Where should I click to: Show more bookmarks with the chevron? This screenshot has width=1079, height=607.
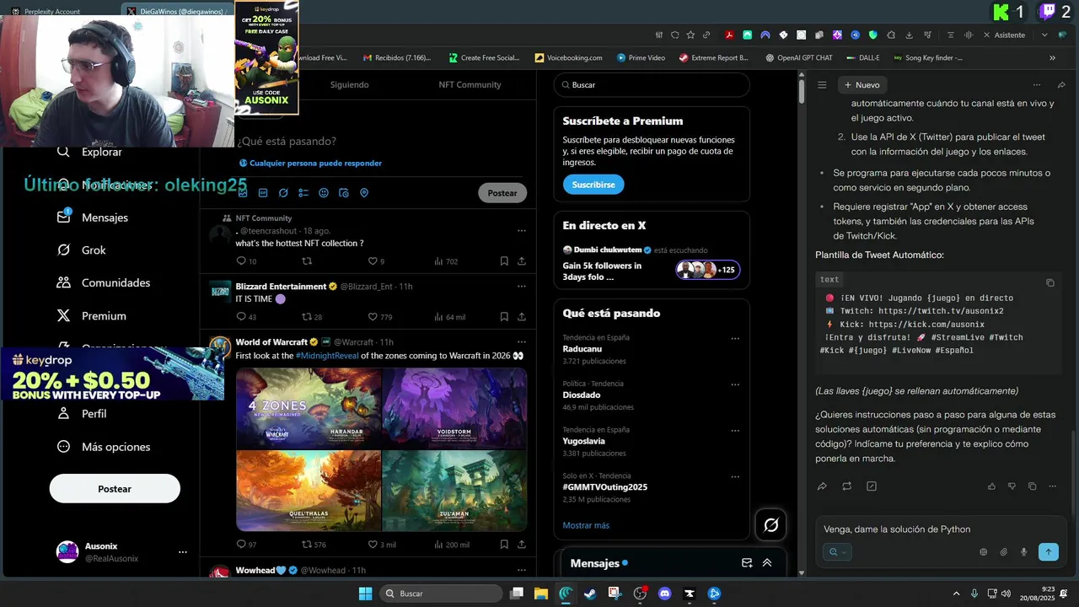pos(1052,58)
